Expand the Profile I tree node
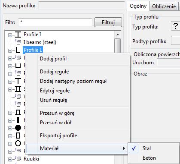 coord(10,35)
